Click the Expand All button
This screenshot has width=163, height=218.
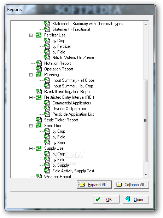(x=94, y=185)
